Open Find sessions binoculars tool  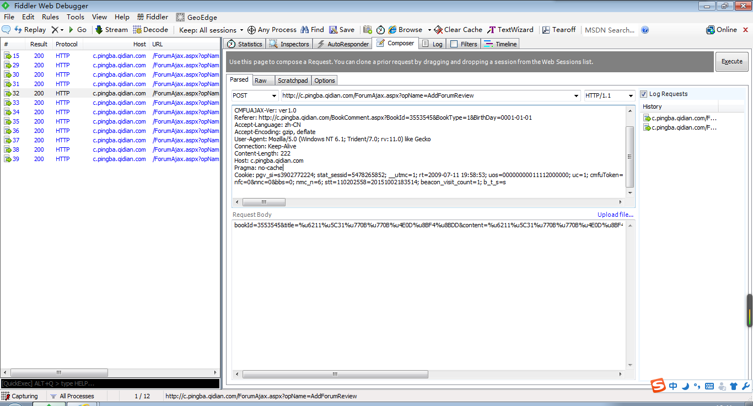tap(313, 30)
